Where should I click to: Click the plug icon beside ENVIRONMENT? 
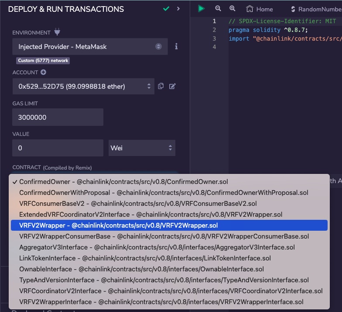pyautogui.click(x=57, y=32)
